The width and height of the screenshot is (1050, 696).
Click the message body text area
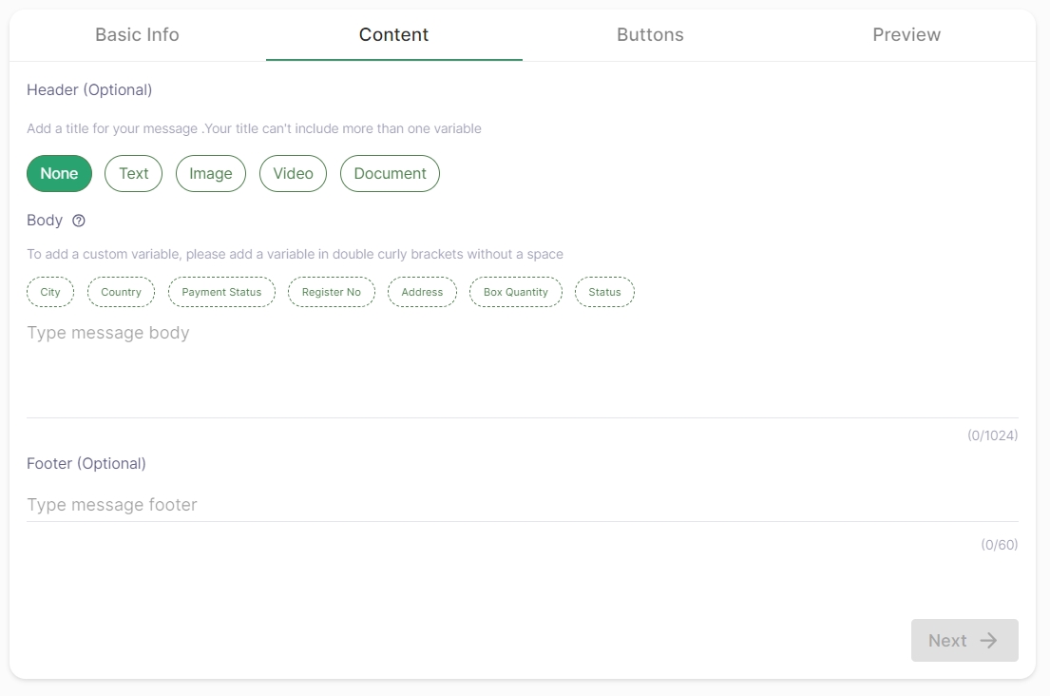click(522, 366)
